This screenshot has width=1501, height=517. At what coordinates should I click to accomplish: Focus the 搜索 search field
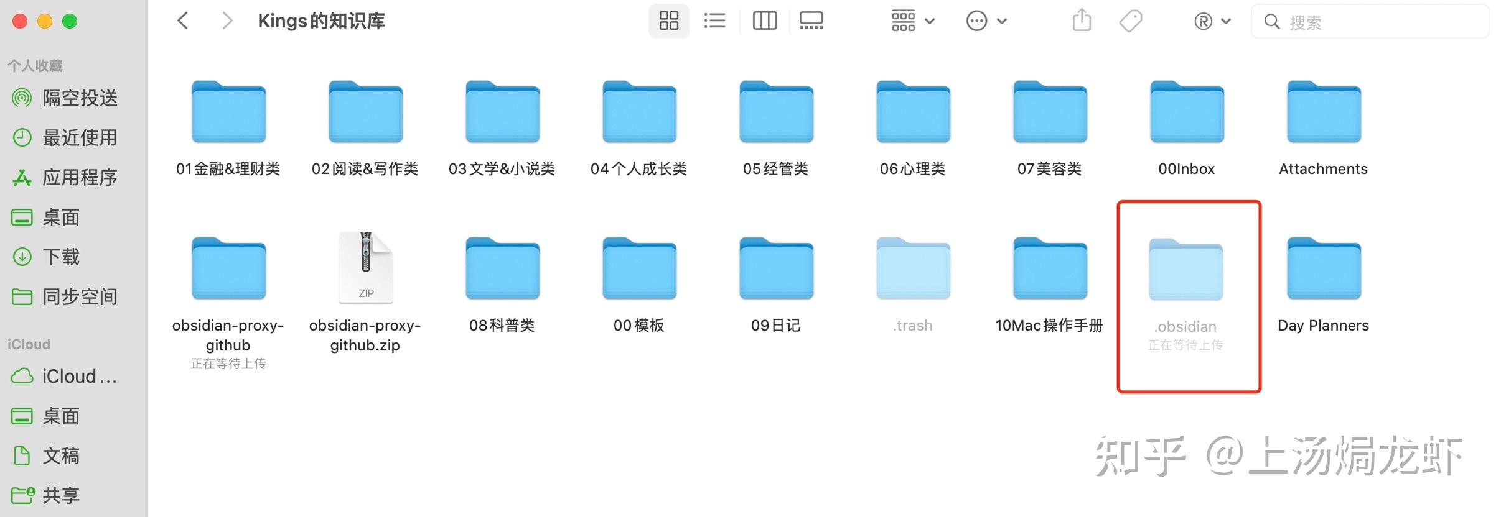[1370, 22]
